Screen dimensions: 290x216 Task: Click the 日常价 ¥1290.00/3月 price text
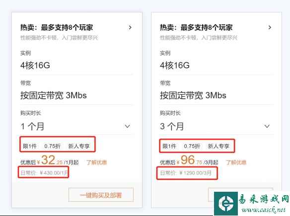(186, 173)
